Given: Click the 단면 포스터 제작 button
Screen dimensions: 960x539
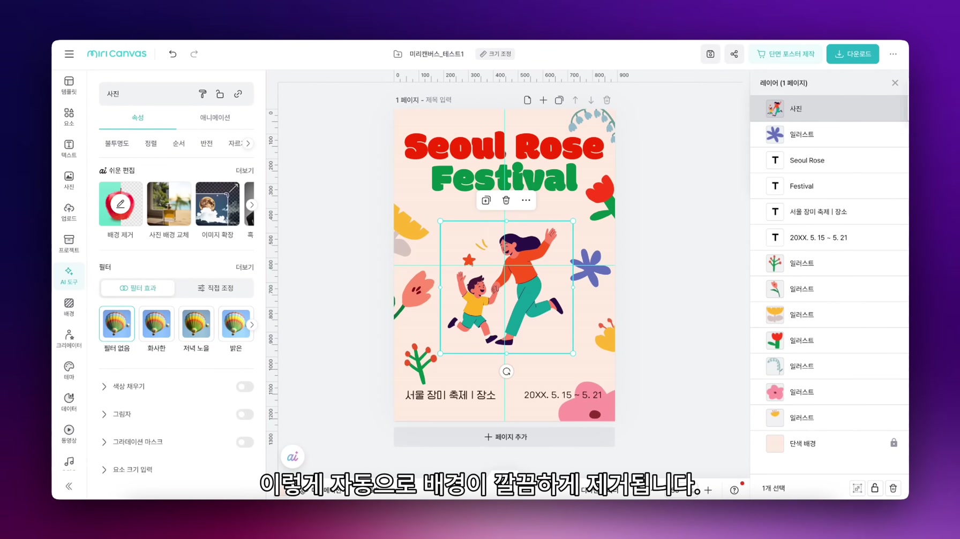Looking at the screenshot, I should 786,54.
